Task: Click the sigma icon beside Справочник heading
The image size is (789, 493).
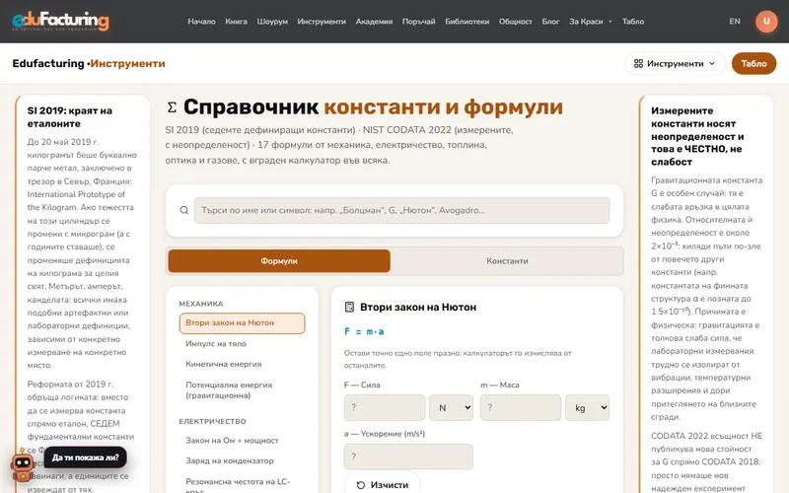Action: pos(172,107)
